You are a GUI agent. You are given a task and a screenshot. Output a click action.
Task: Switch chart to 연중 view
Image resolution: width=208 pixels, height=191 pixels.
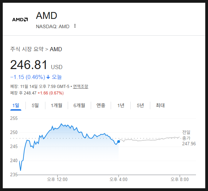101,105
